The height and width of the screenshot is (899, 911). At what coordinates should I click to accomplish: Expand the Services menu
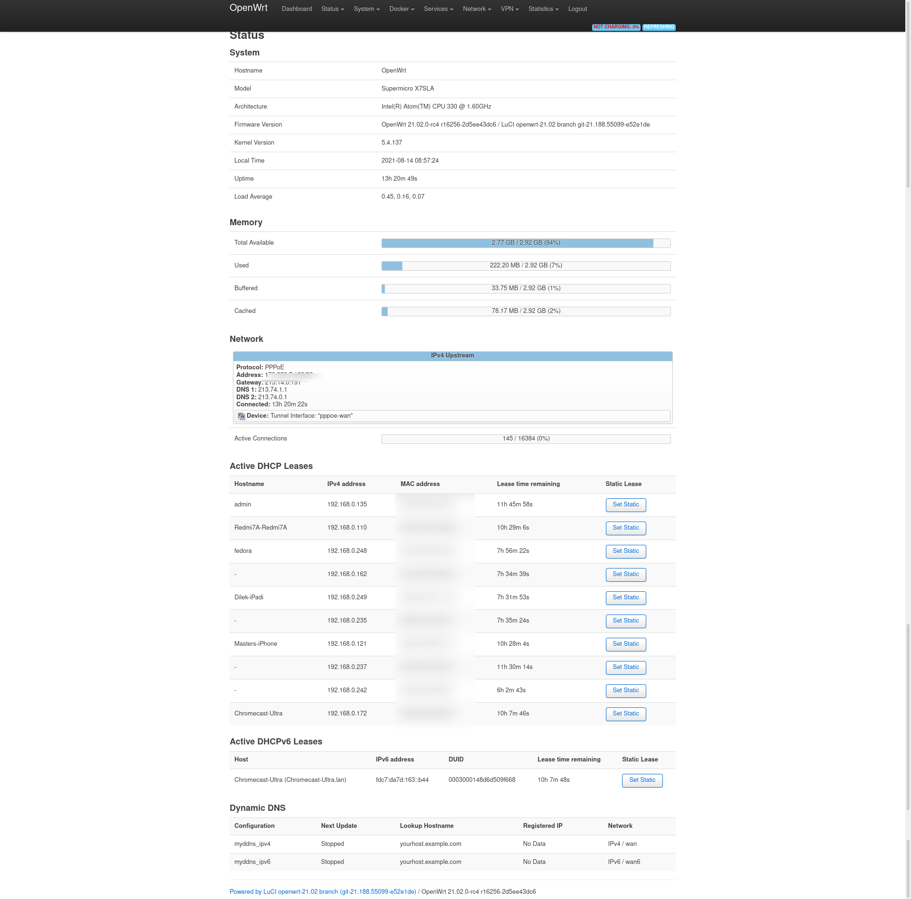pyautogui.click(x=438, y=9)
